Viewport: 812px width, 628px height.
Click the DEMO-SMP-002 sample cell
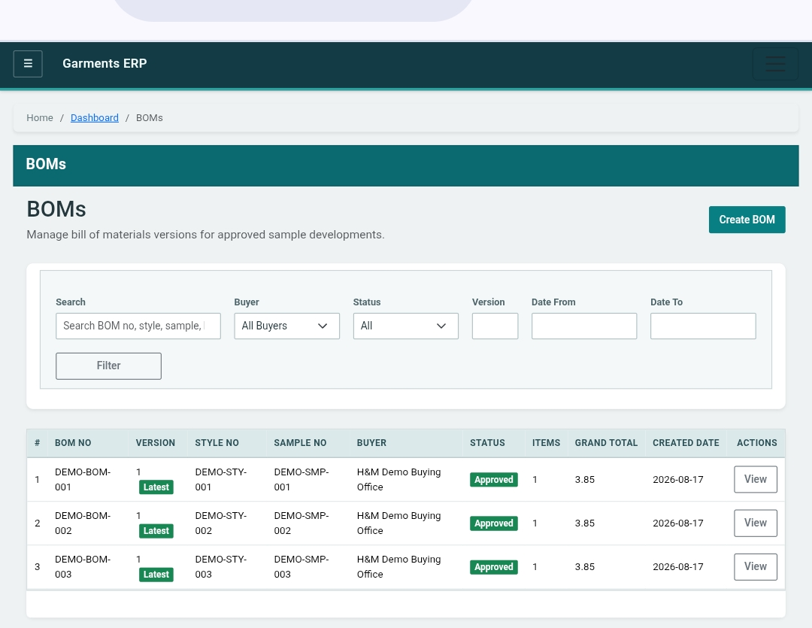click(x=301, y=523)
